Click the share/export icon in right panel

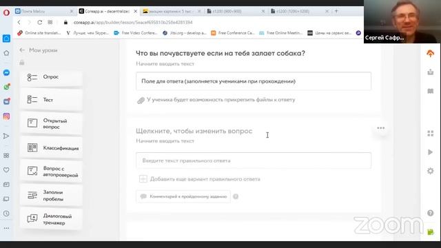pyautogui.click(x=430, y=72)
